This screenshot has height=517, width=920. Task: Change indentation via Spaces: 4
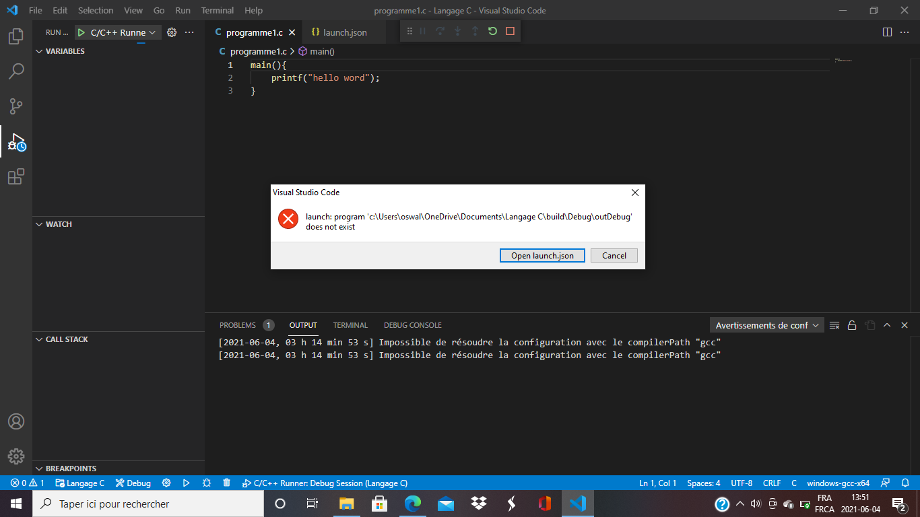click(x=704, y=483)
